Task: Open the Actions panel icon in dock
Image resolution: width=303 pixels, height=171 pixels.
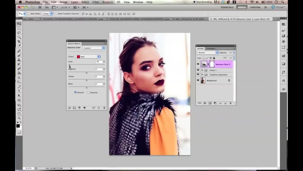Action: pyautogui.click(x=284, y=89)
